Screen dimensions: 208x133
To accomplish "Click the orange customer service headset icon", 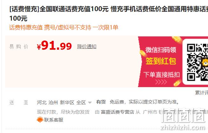I will pos(40,120).
